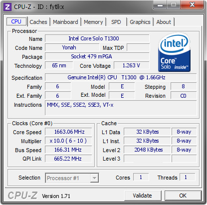Open the Graphics tab
207x205 pixels.
[140, 22]
